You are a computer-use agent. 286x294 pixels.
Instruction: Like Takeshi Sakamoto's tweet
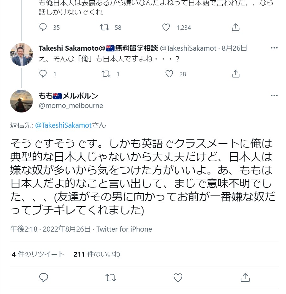(169, 74)
